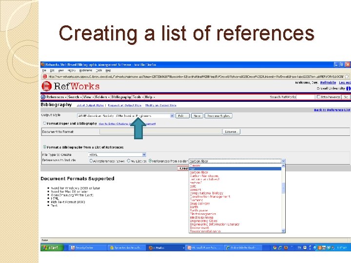The image size is (351, 263).
Task: Open the Firefox View menu
Action: pyautogui.click(x=61, y=71)
